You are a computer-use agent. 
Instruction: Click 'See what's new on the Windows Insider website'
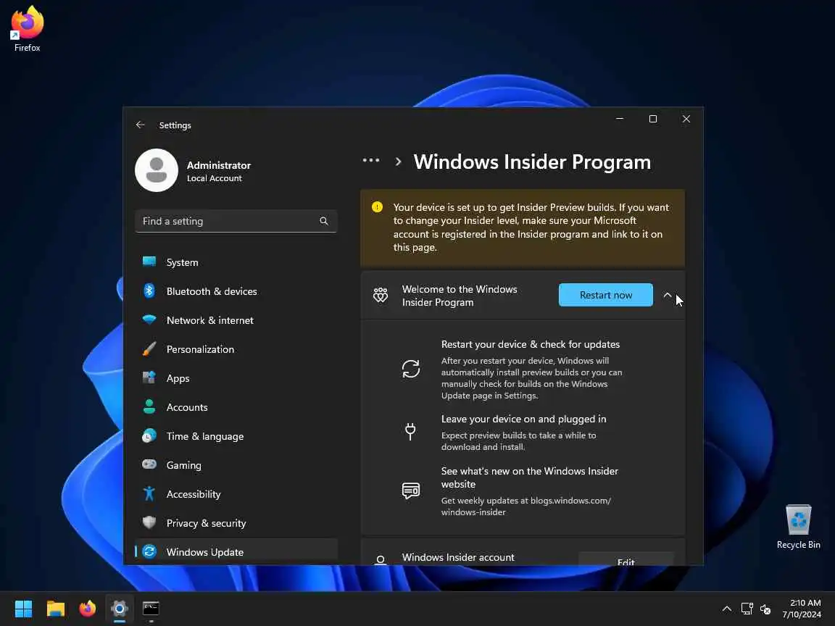(529, 477)
